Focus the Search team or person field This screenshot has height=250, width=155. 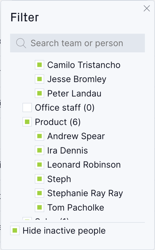point(77,43)
